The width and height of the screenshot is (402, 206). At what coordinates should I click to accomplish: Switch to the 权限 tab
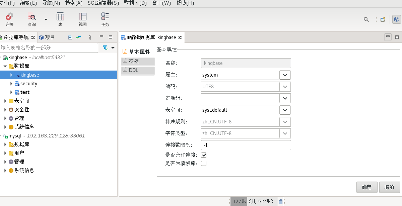click(138, 61)
